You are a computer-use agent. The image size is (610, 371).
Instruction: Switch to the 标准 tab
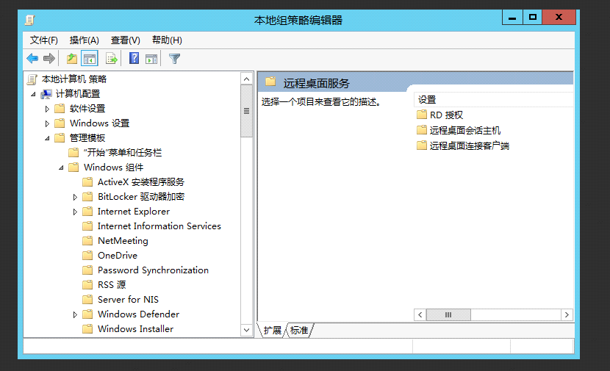299,331
